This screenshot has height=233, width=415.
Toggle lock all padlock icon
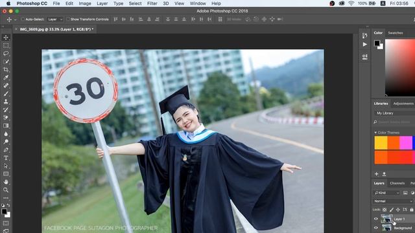412,210
